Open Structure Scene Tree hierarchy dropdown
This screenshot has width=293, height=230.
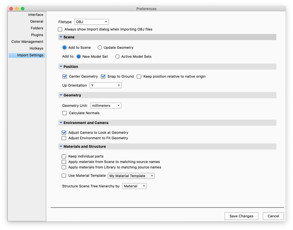click(134, 186)
